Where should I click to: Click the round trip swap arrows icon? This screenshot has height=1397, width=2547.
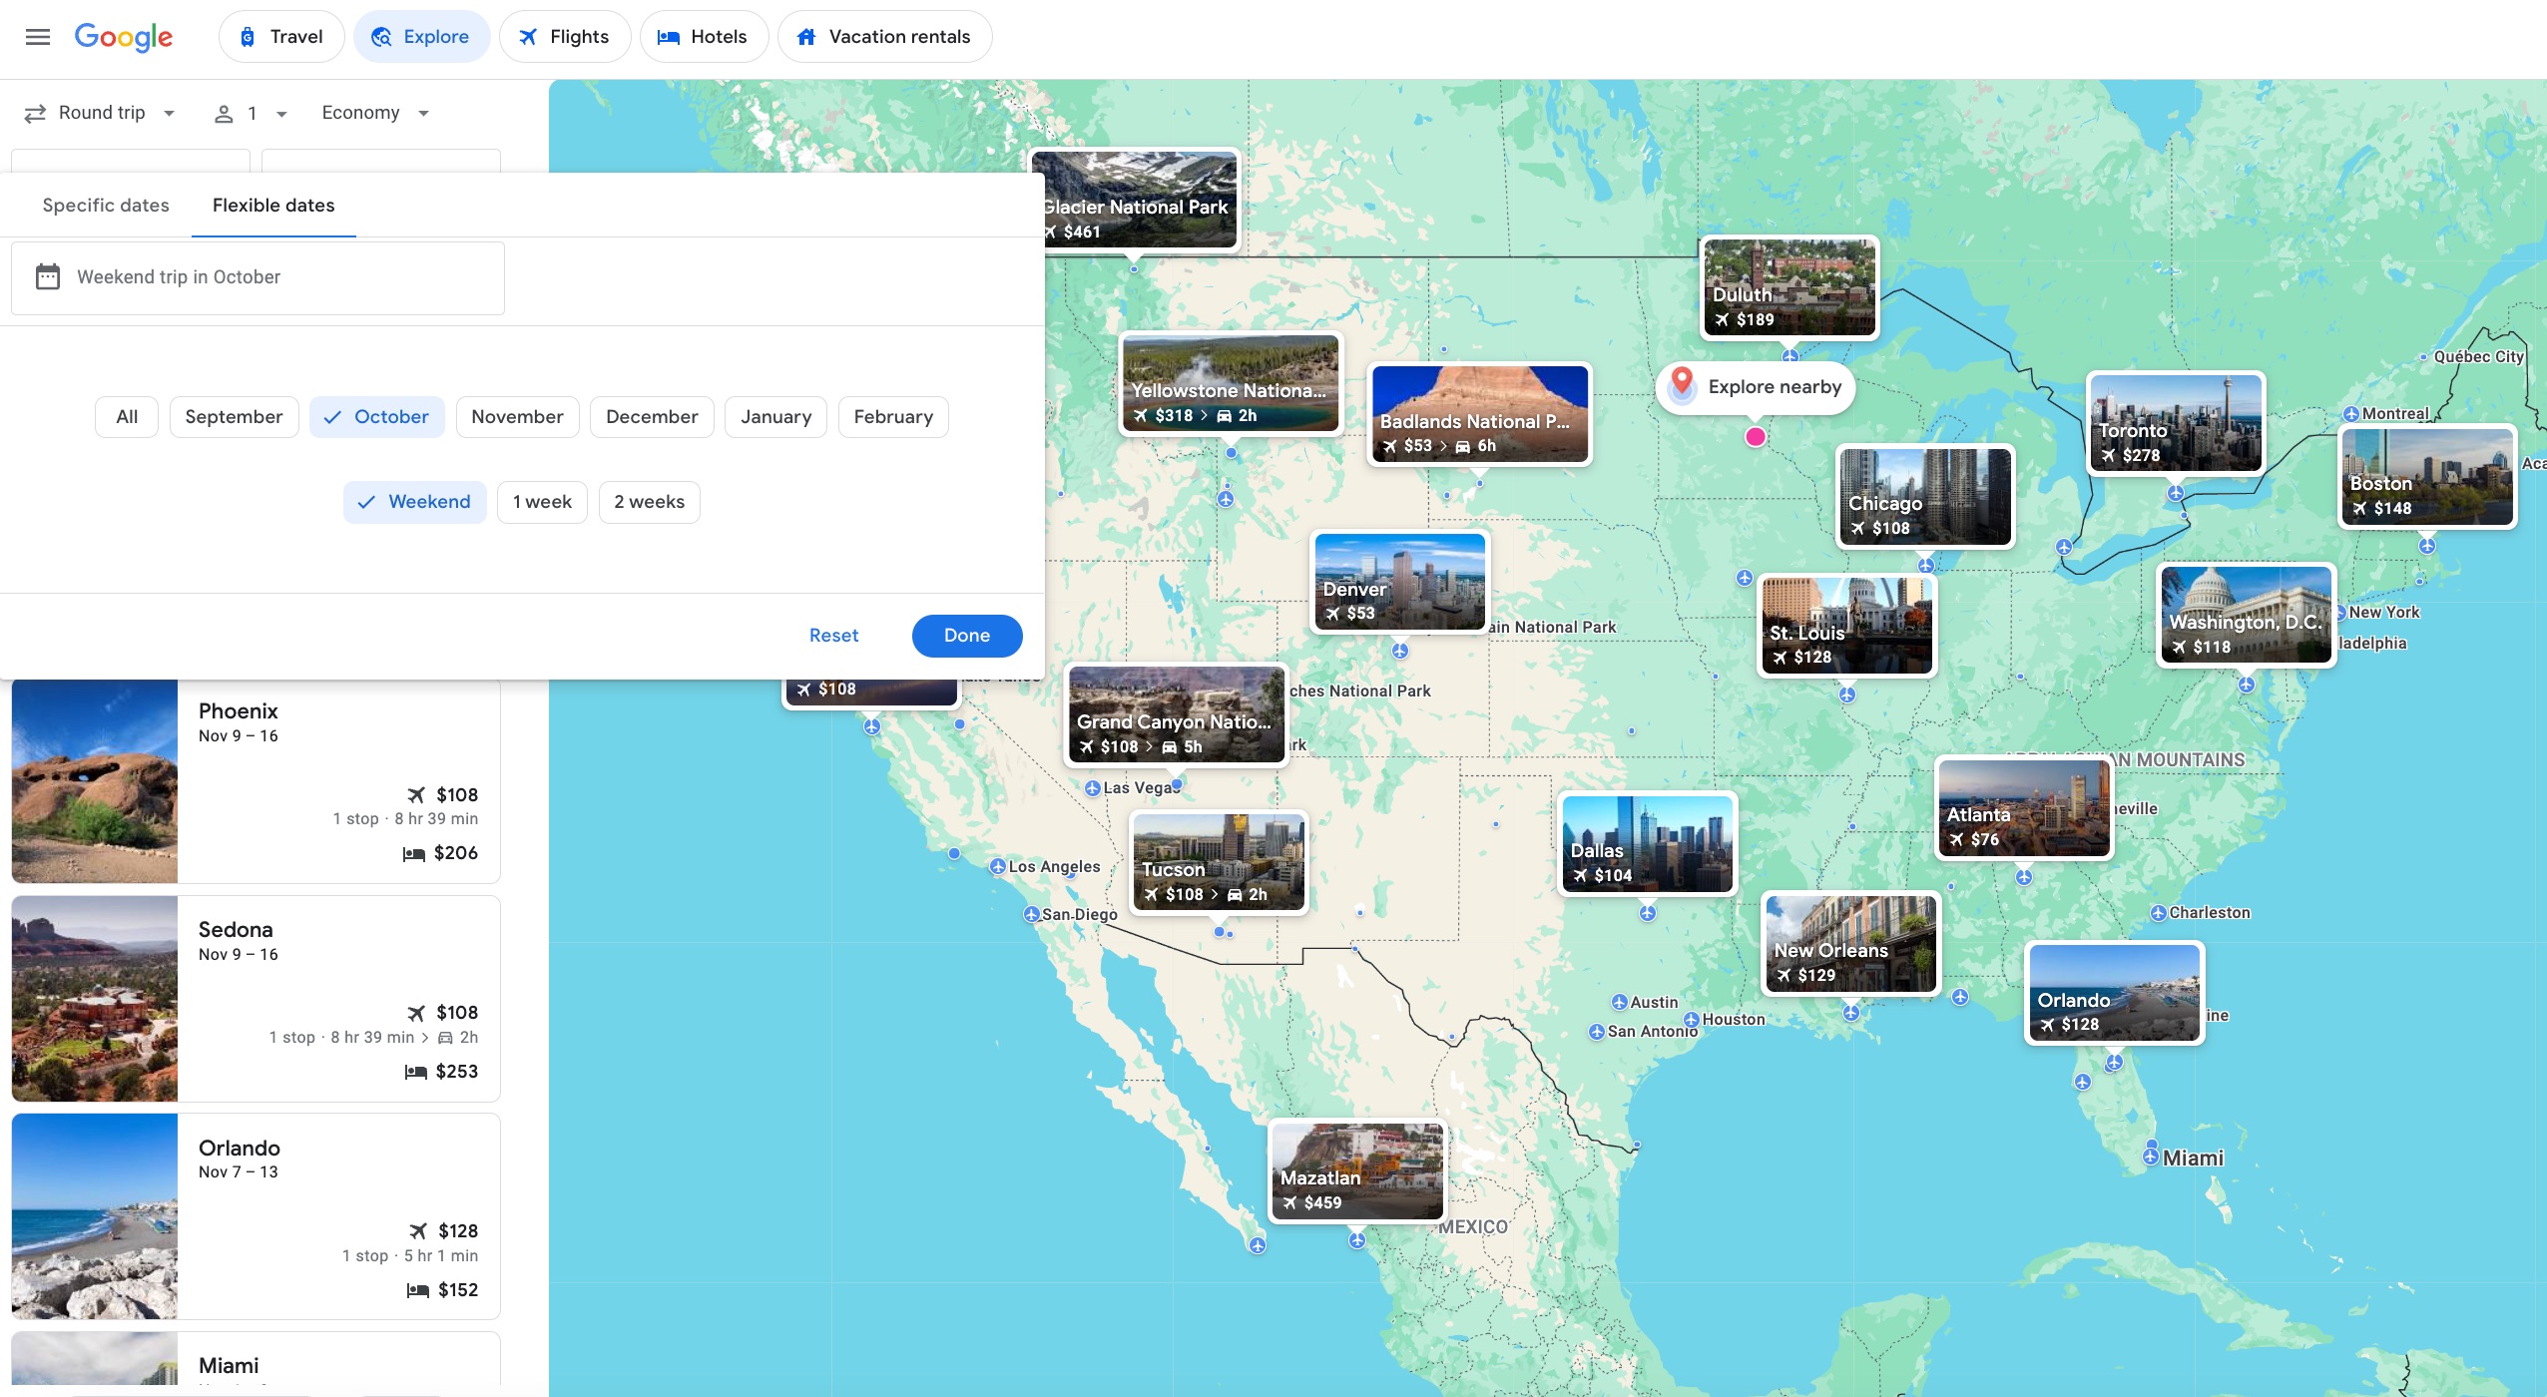click(34, 112)
